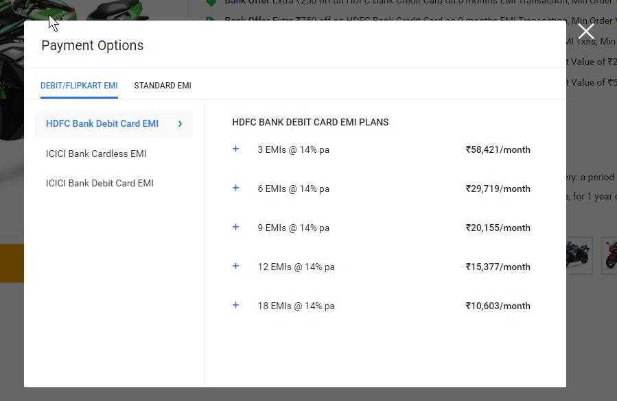Click the ₹58,421/month amount
This screenshot has width=617, height=401.
498,150
